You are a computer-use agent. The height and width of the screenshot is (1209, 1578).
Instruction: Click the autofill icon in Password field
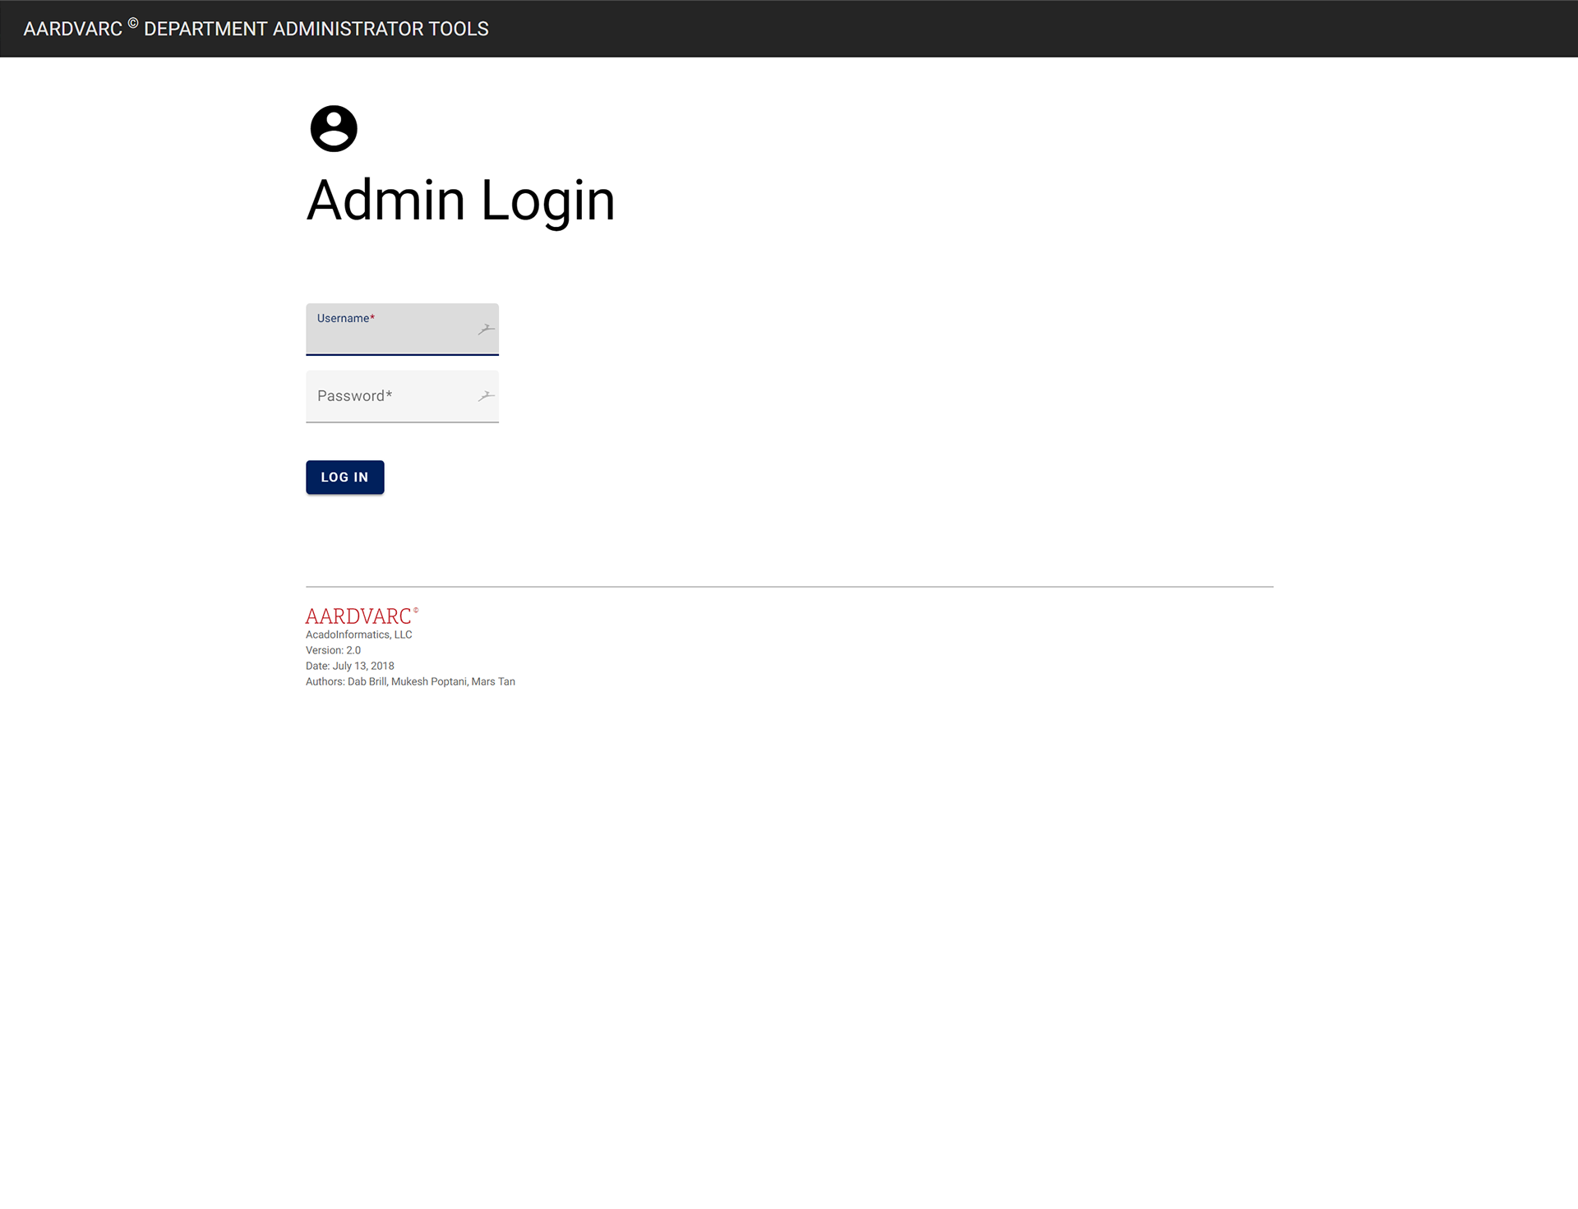[487, 396]
